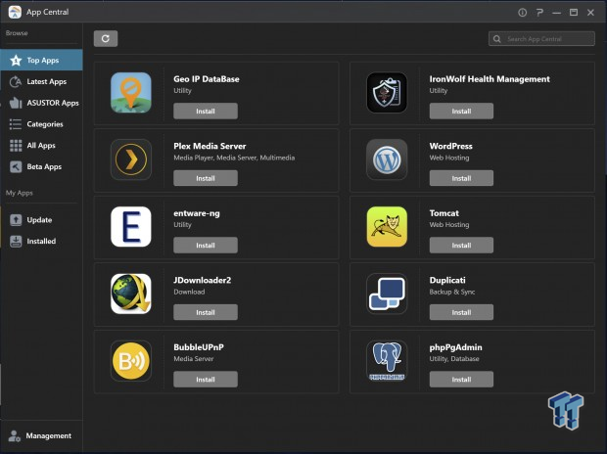Click the Management user-gear icon
The image size is (607, 454).
pos(15,435)
